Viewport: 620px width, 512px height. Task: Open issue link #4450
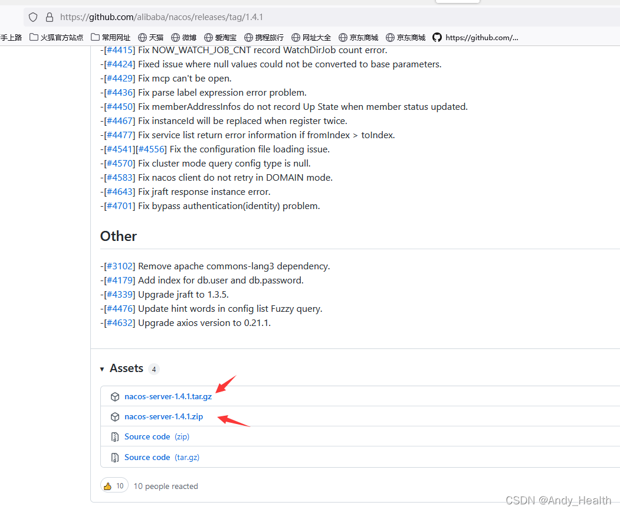119,107
